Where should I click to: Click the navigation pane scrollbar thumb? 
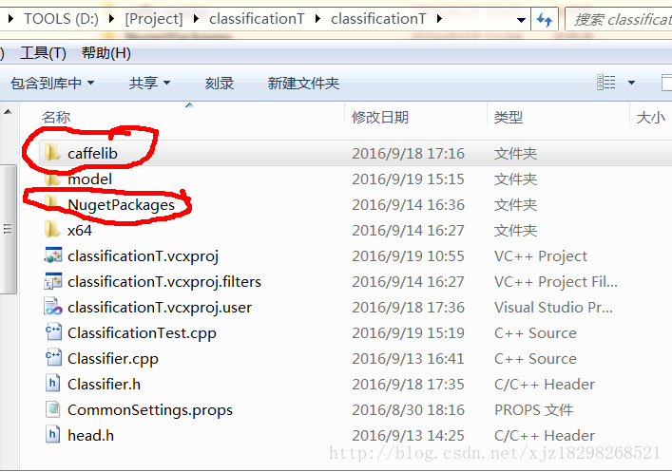(x=8, y=229)
